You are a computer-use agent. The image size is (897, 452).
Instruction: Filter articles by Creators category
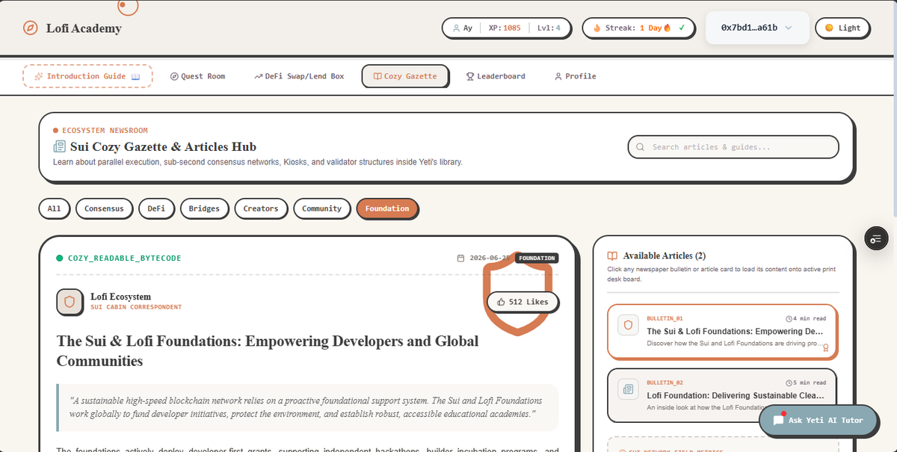point(261,208)
